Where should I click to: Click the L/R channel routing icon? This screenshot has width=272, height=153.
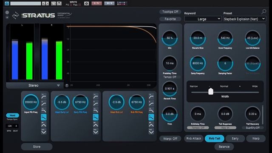coord(122,3)
